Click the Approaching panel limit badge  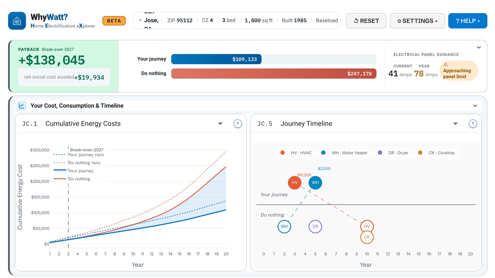[x=459, y=71]
